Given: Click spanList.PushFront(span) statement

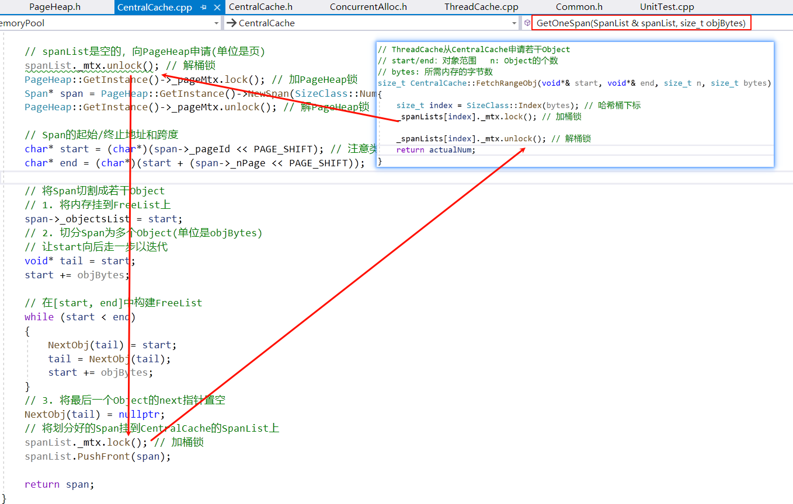Looking at the screenshot, I should [98, 456].
